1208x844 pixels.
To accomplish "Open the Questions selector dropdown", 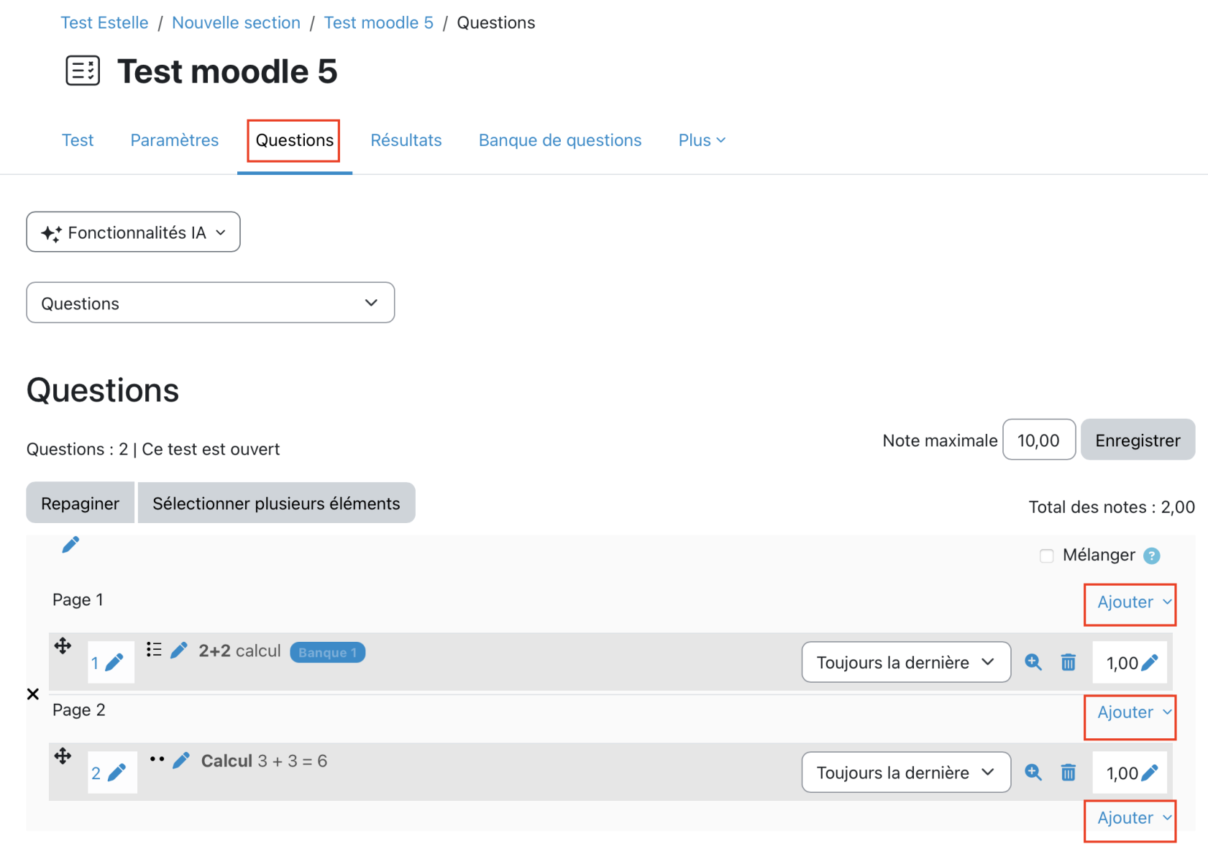I will [x=210, y=303].
